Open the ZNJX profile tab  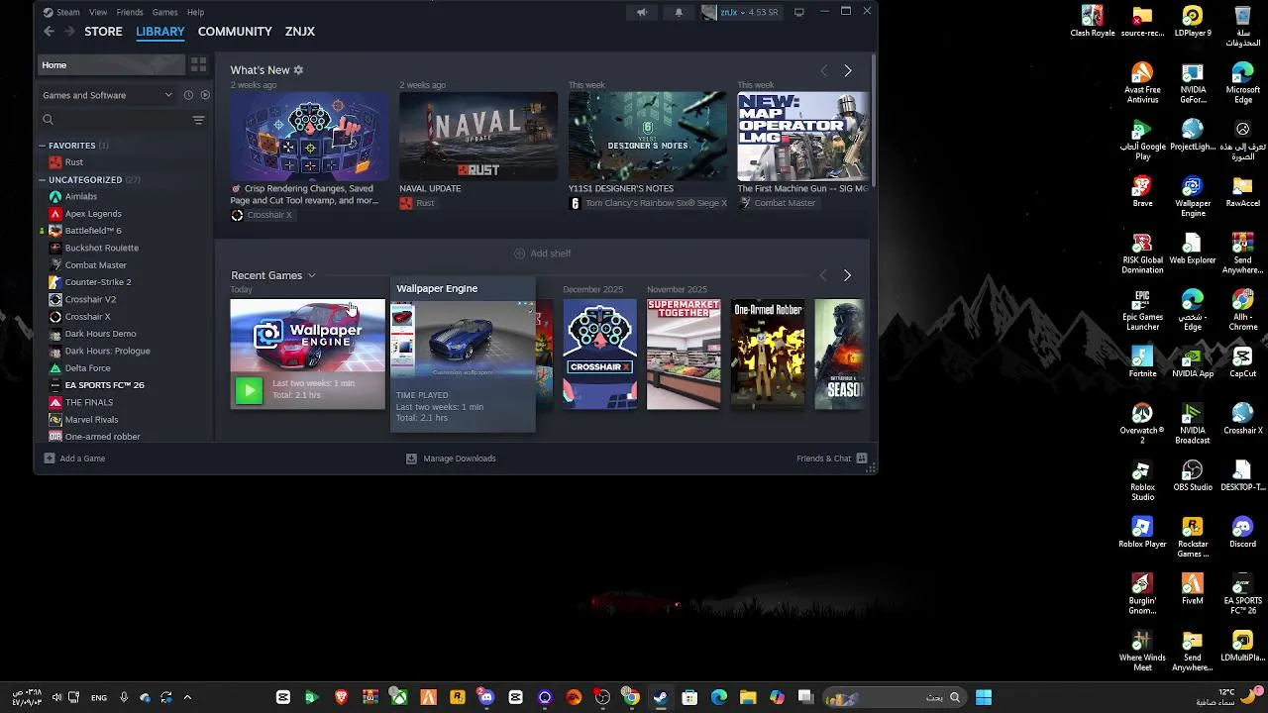(299, 32)
